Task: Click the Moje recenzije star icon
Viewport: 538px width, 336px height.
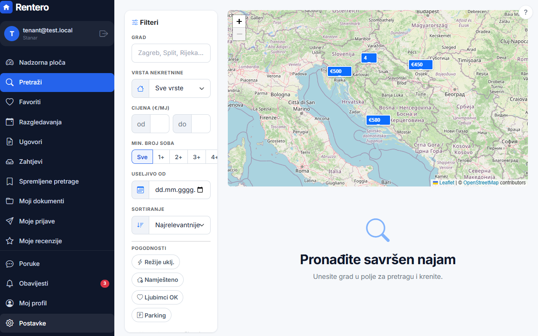Action: (10, 241)
